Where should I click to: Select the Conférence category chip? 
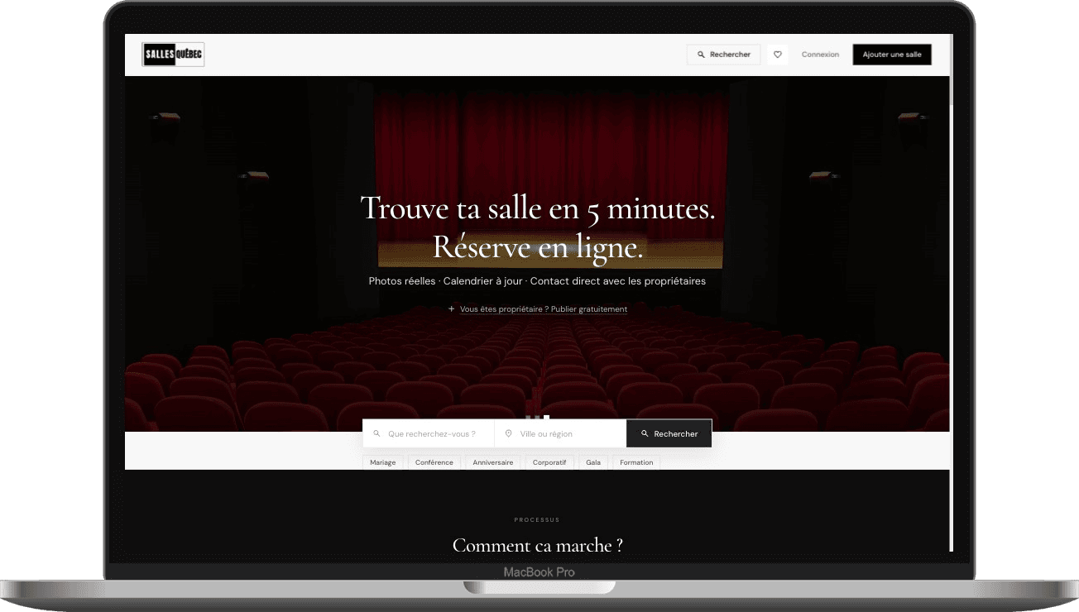[x=434, y=462]
